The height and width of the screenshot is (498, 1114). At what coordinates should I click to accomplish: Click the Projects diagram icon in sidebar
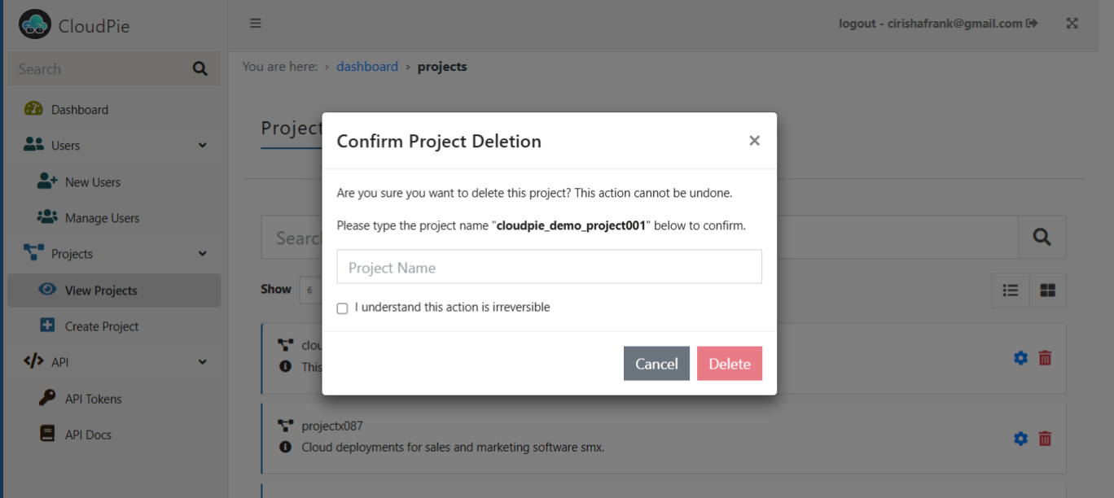pos(33,253)
